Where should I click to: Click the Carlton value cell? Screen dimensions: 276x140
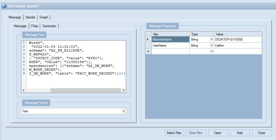(x=238, y=46)
